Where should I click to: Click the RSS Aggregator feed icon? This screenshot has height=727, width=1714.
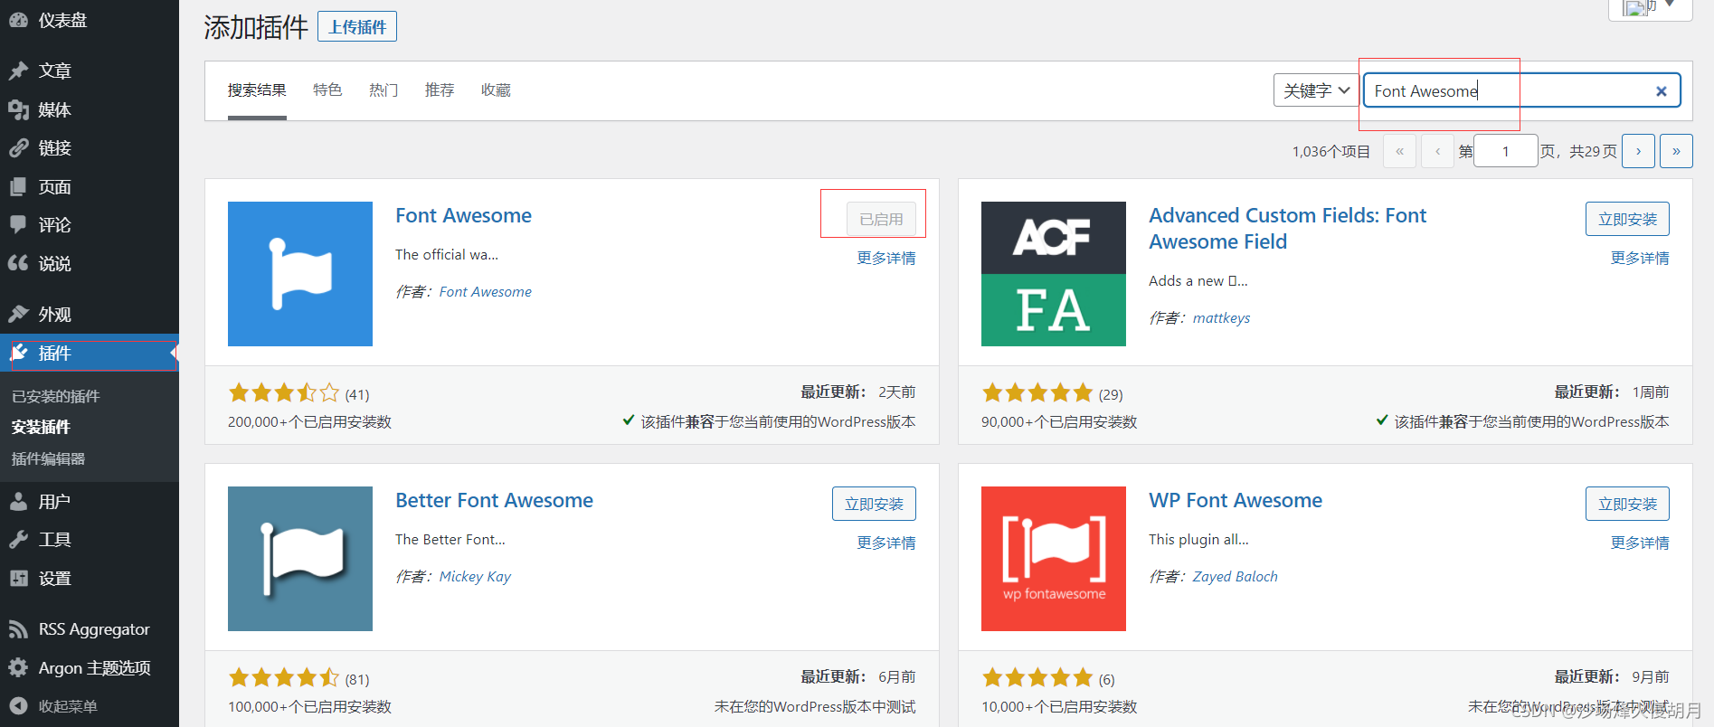(19, 628)
